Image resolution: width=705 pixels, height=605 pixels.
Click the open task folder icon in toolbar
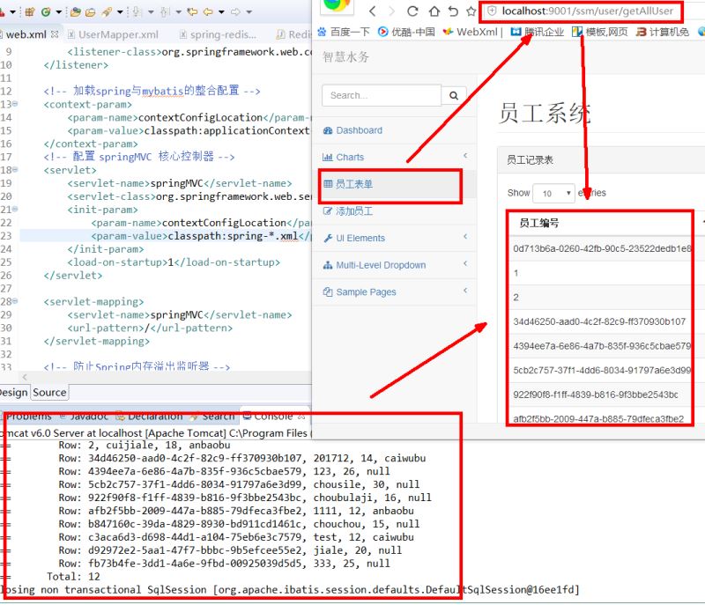tap(91, 12)
